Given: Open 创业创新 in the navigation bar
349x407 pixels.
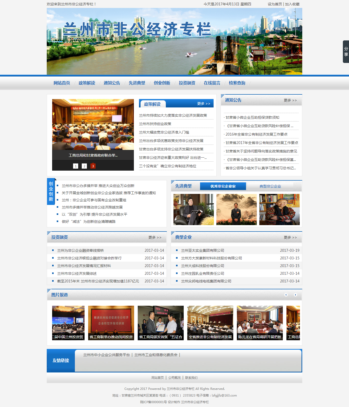Looking at the screenshot, I should (162, 83).
